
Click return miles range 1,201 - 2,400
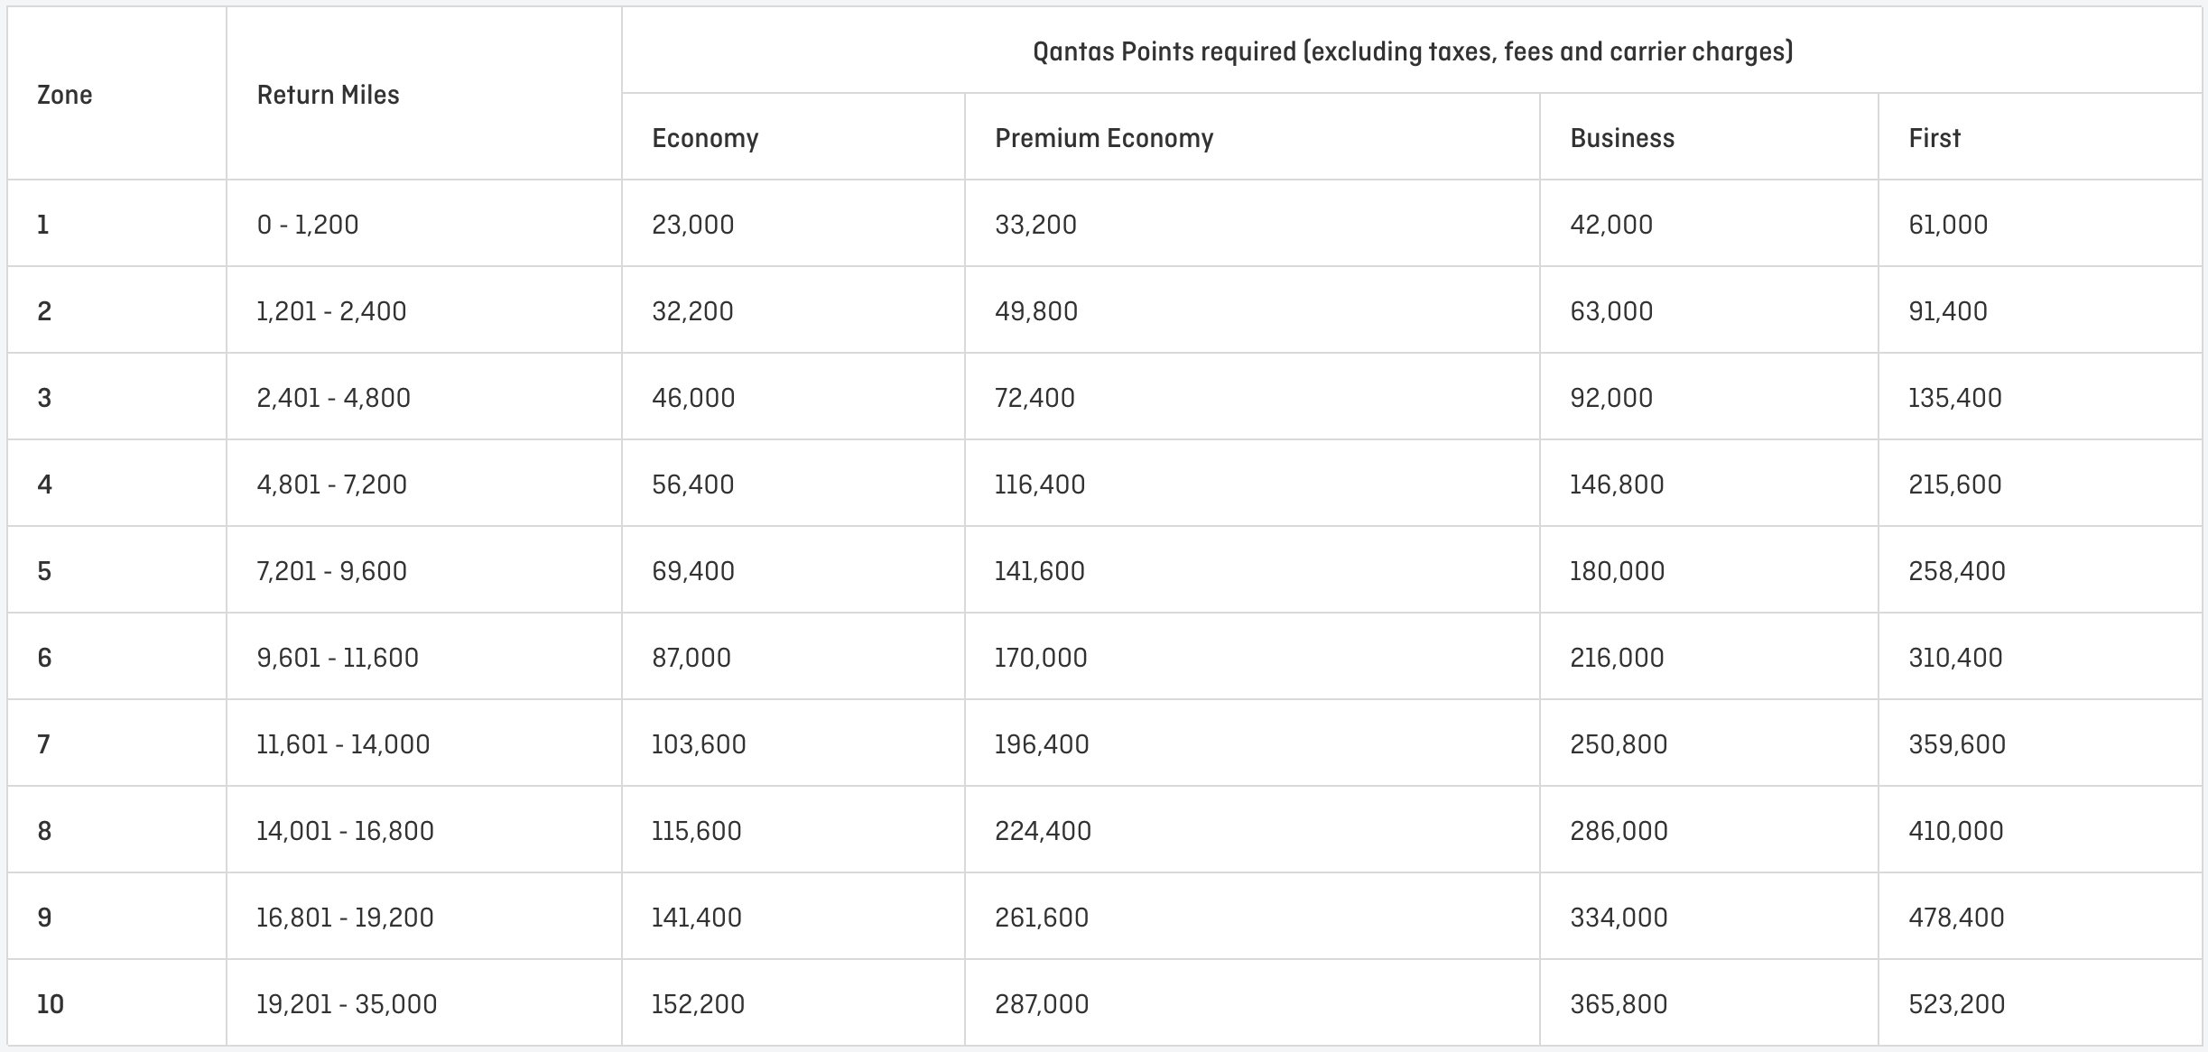click(x=331, y=311)
